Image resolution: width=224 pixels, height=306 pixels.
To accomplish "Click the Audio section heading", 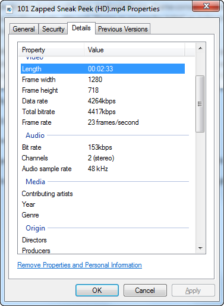I will 35,135.
